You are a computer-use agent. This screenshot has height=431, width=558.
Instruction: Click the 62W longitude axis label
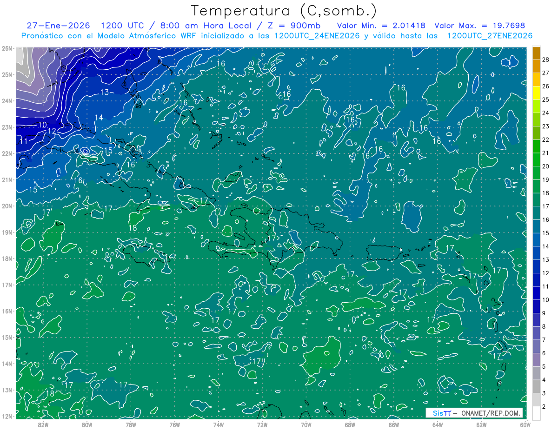(x=481, y=425)
